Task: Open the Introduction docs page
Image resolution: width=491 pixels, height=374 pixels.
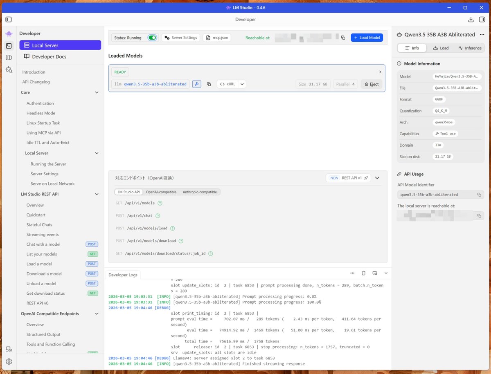Action: 34,72
